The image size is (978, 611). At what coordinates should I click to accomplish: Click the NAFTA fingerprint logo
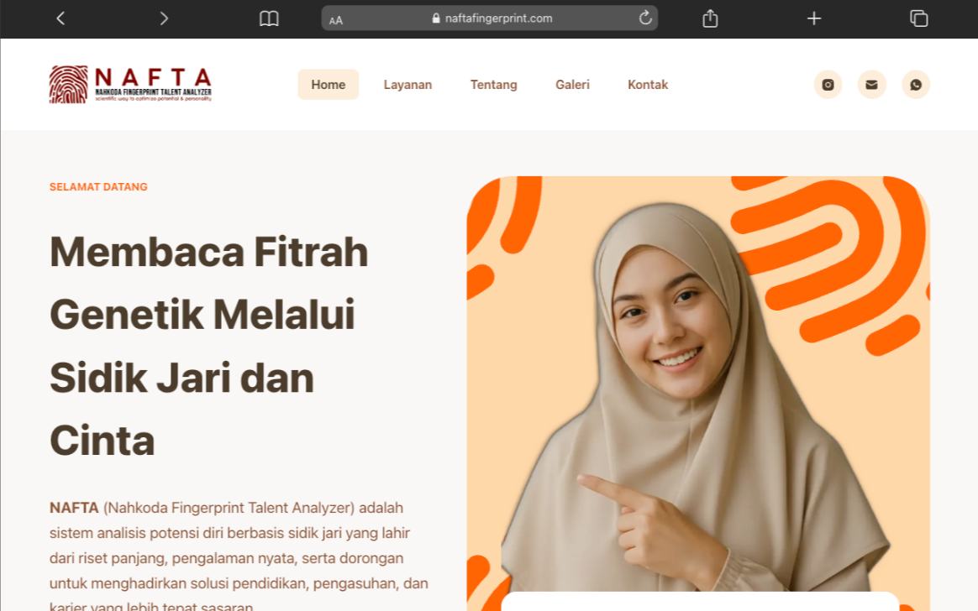point(130,84)
